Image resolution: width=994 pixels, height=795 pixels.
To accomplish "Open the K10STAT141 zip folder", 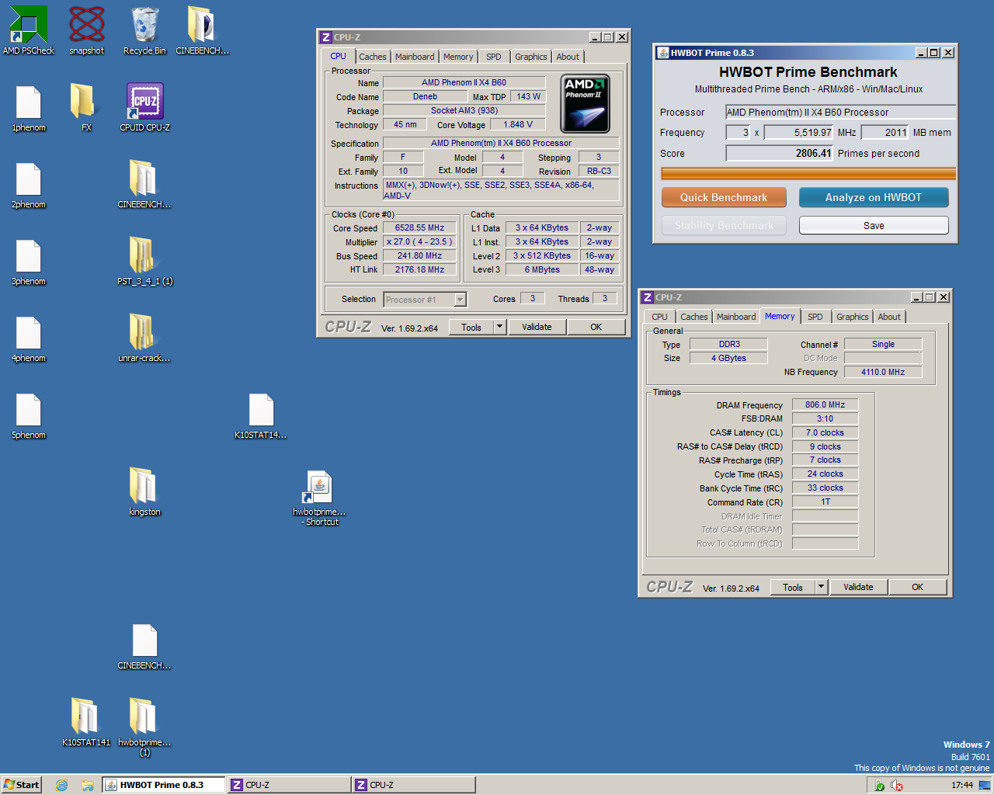I will [86, 723].
